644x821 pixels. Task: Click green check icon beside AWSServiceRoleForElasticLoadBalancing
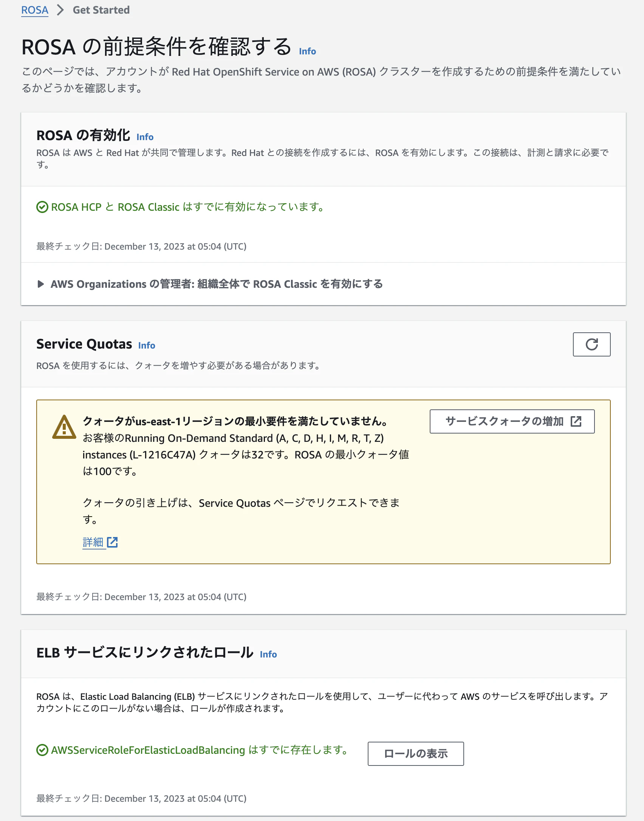[x=42, y=750]
